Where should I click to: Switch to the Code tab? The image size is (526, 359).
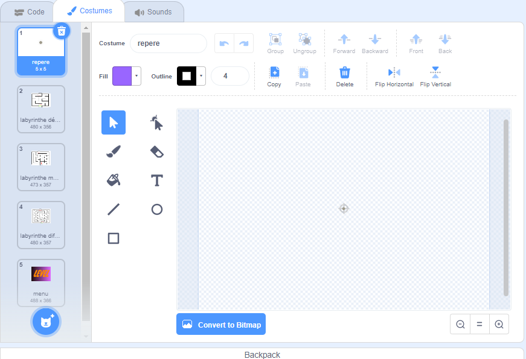[x=29, y=12]
